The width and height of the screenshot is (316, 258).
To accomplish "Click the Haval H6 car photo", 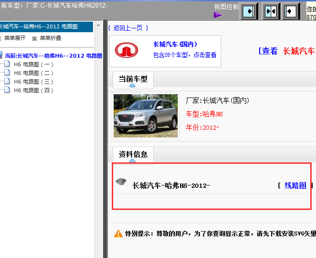I will [x=145, y=116].
